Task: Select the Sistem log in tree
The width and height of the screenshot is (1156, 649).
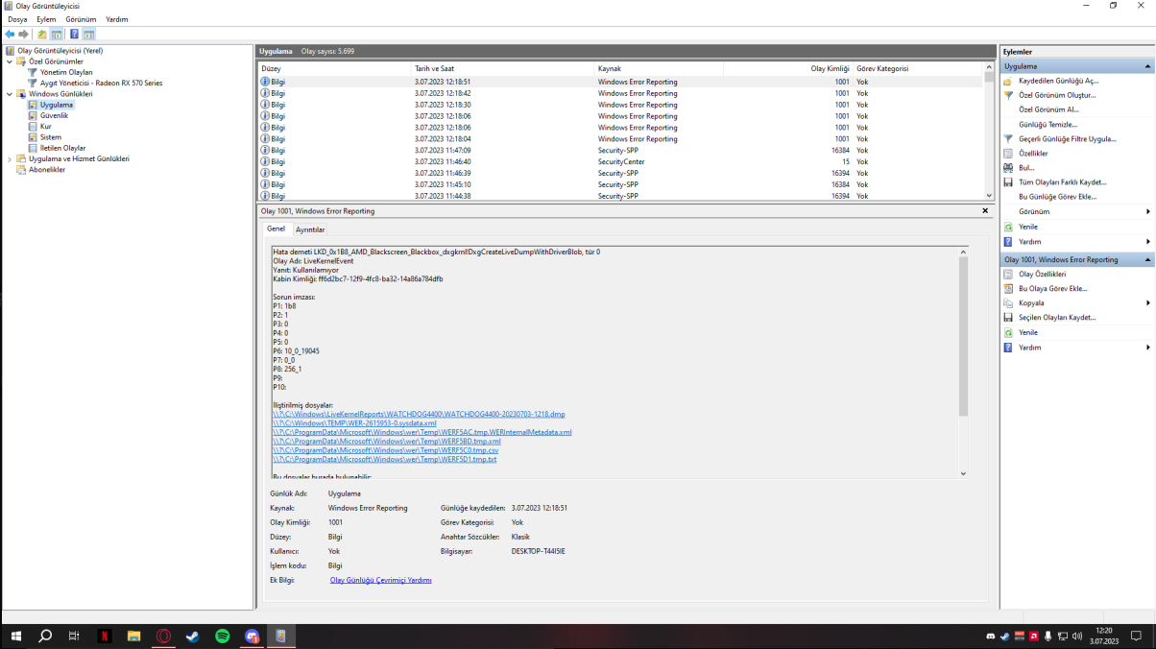Action: click(x=51, y=137)
